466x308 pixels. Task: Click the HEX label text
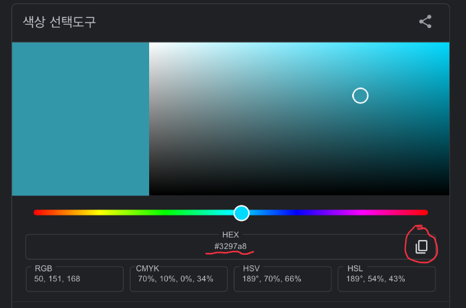pyautogui.click(x=230, y=235)
